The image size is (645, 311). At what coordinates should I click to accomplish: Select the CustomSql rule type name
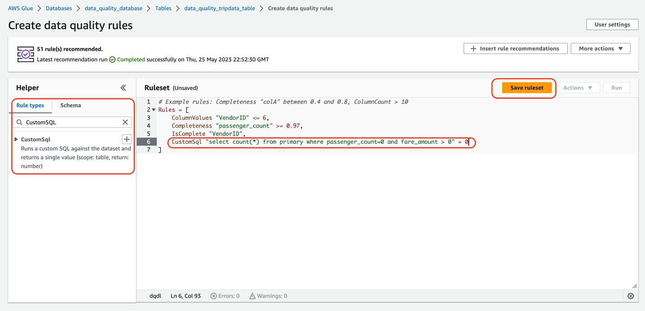tap(36, 140)
